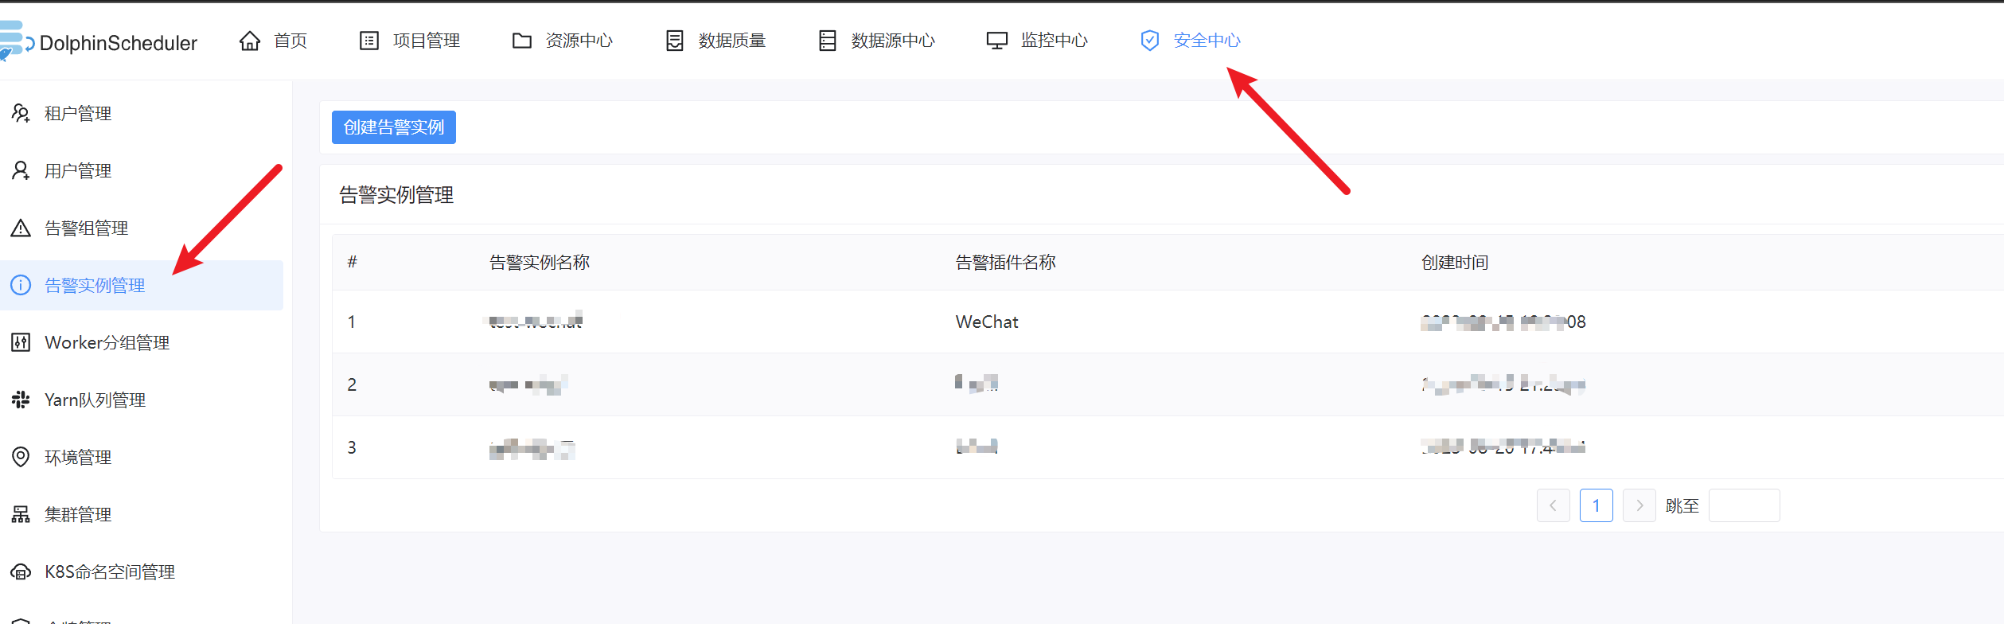Click the Yarn queue icon
This screenshot has width=2004, height=624.
pos(21,400)
